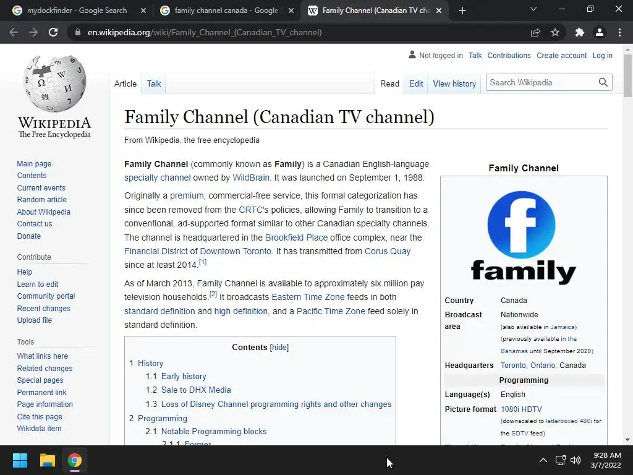Bookmark this page with the star icon

(x=555, y=32)
